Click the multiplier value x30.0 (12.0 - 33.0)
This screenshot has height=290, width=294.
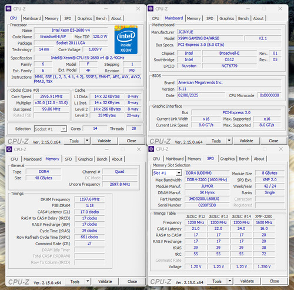(x=51, y=102)
